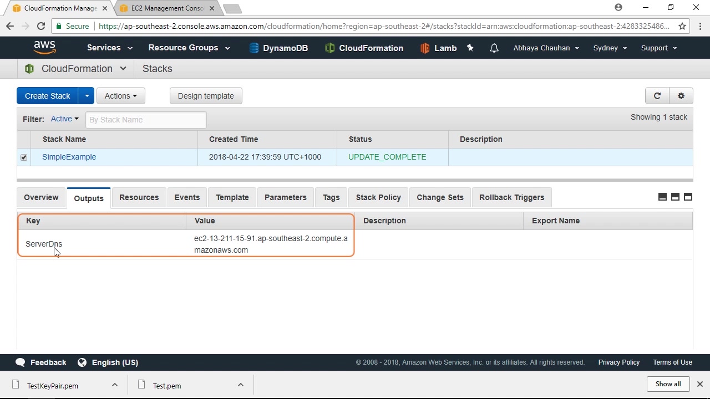Open the Rollback Triggers tab

point(512,197)
